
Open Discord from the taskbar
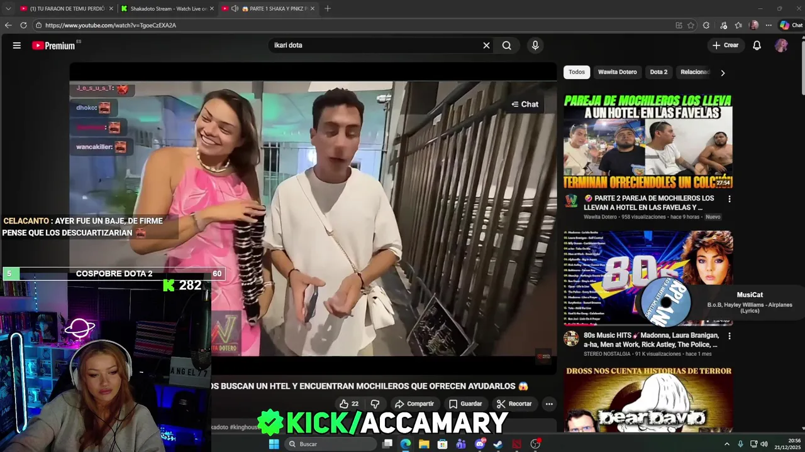coord(480,444)
